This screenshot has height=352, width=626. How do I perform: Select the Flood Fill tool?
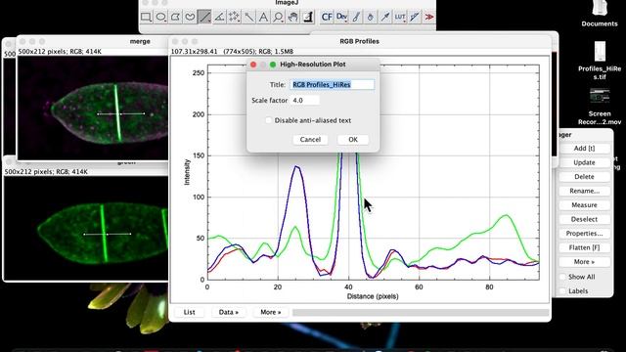(371, 17)
